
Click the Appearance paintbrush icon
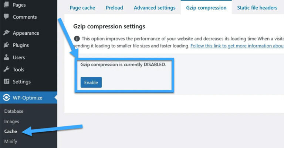[6, 33]
